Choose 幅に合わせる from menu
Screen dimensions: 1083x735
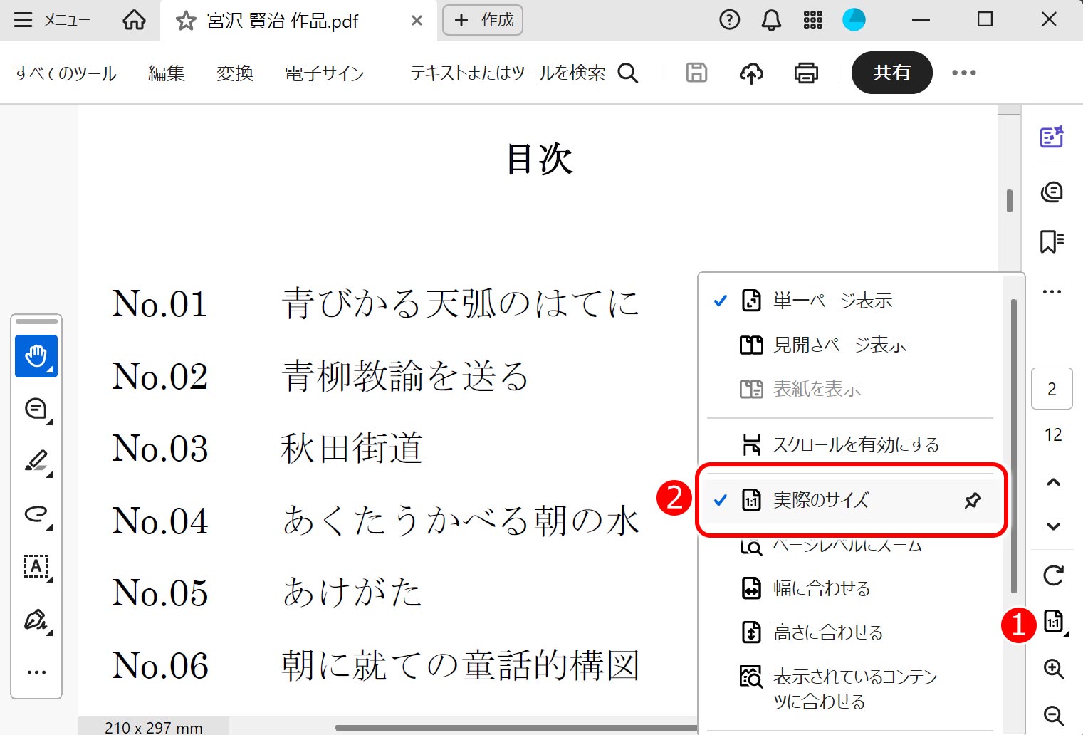[821, 588]
